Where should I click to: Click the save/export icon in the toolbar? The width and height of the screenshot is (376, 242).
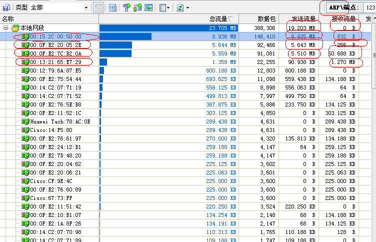click(x=6, y=7)
